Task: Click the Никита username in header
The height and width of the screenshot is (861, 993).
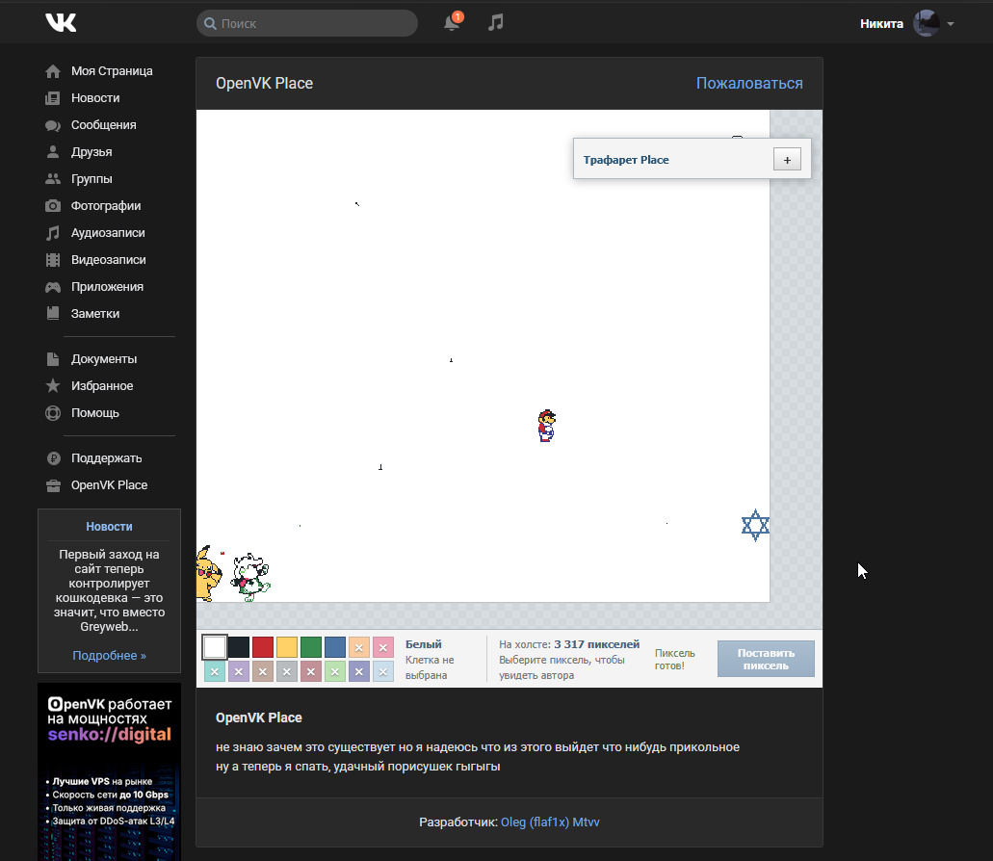Action: click(881, 23)
